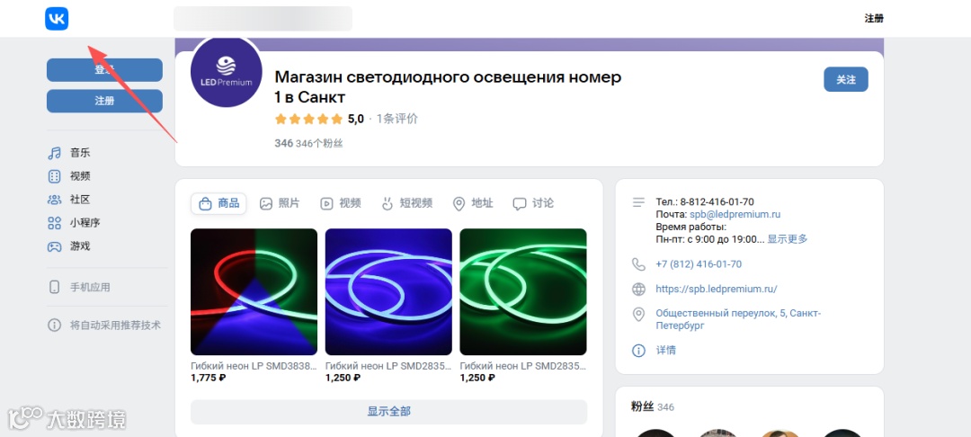Open the games icon (游戏)

point(55,246)
